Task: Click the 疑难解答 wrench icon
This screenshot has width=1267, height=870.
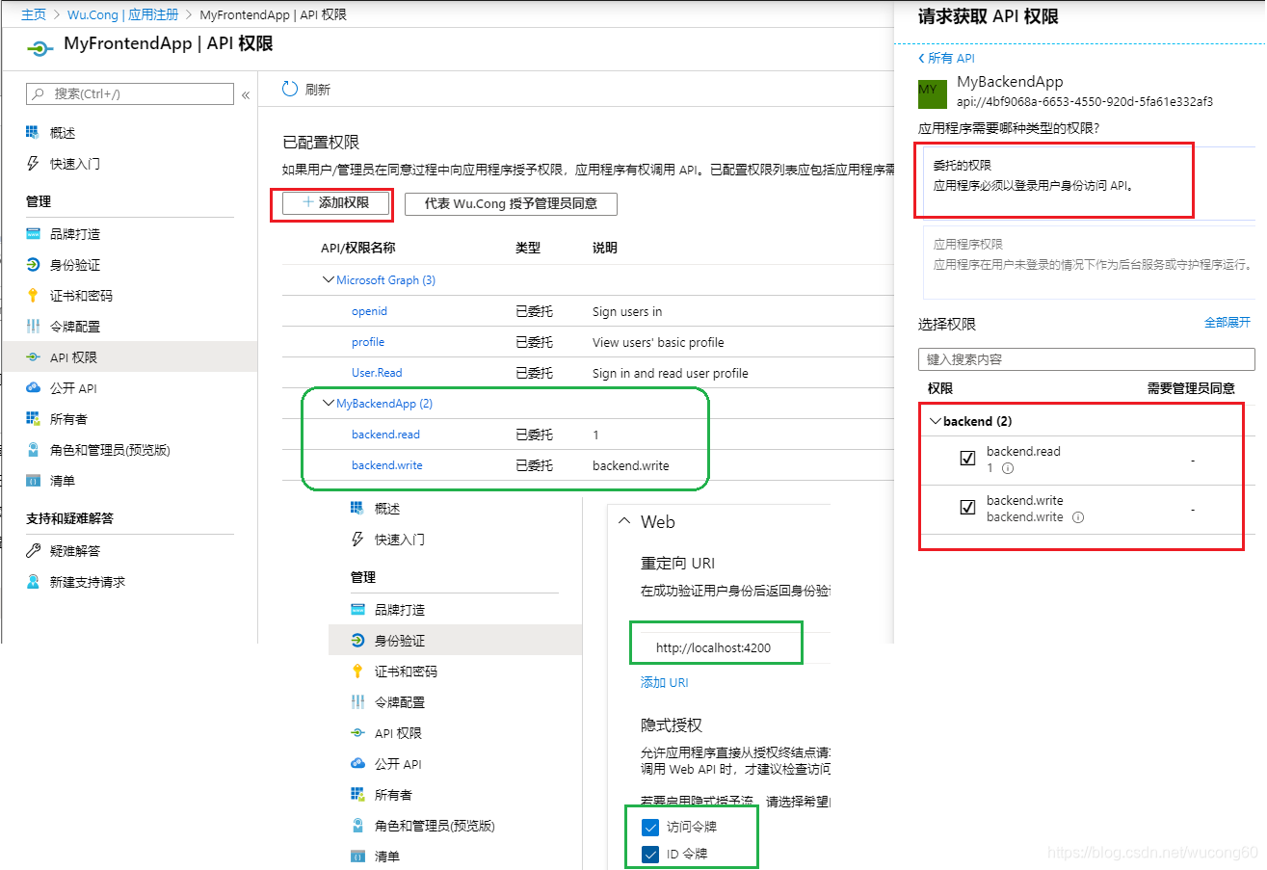Action: [x=33, y=550]
